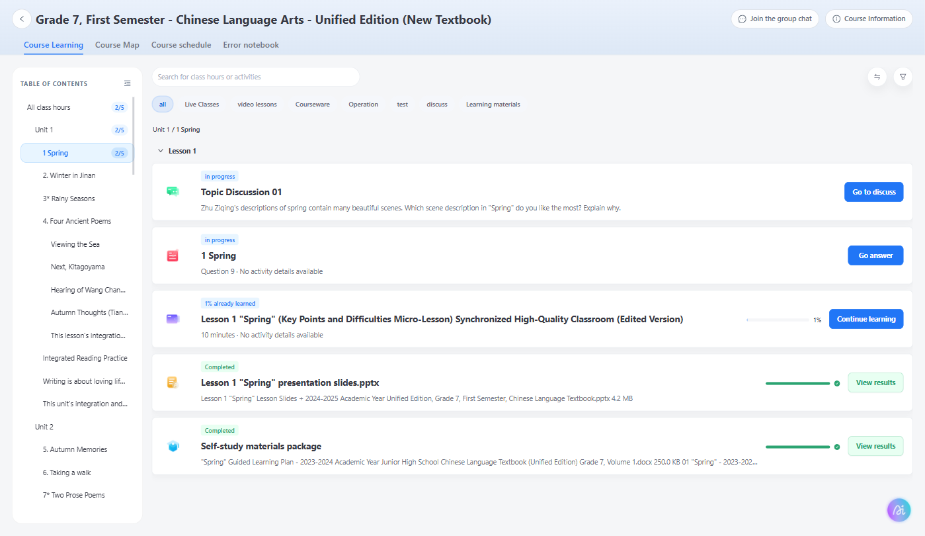
Task: Open the AI assistant floating icon
Action: 899,510
